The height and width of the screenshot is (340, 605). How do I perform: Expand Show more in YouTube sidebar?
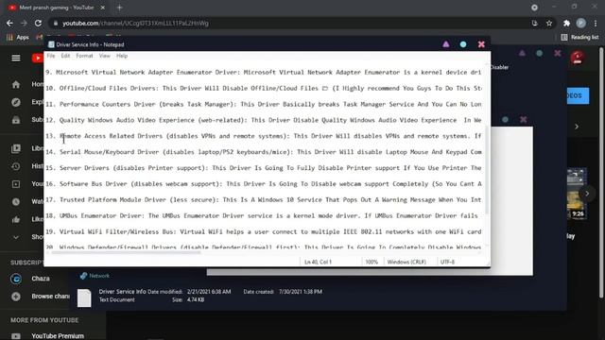coord(16,237)
